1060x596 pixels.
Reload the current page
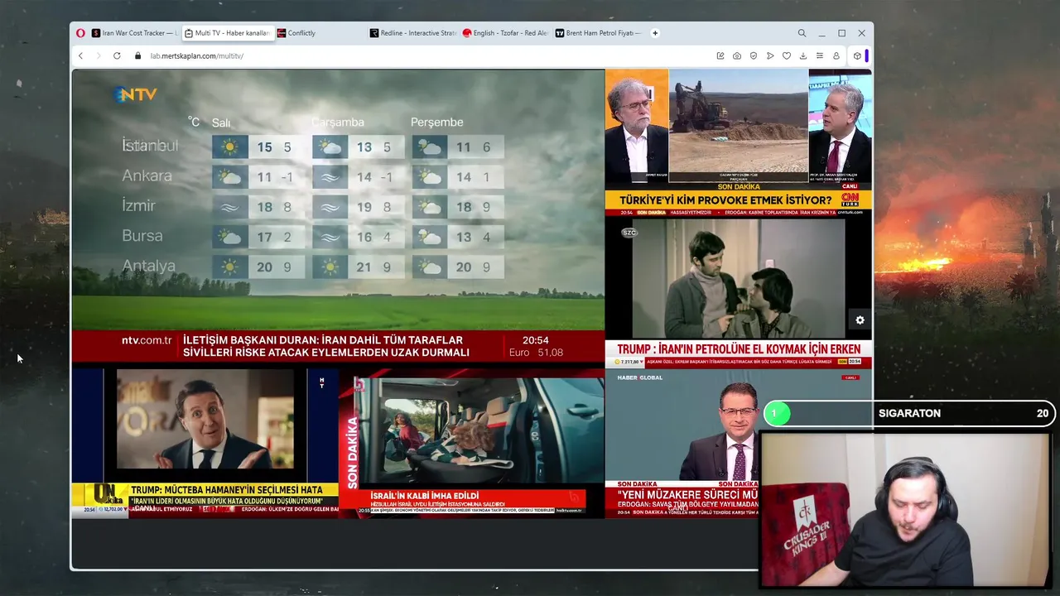(x=116, y=55)
